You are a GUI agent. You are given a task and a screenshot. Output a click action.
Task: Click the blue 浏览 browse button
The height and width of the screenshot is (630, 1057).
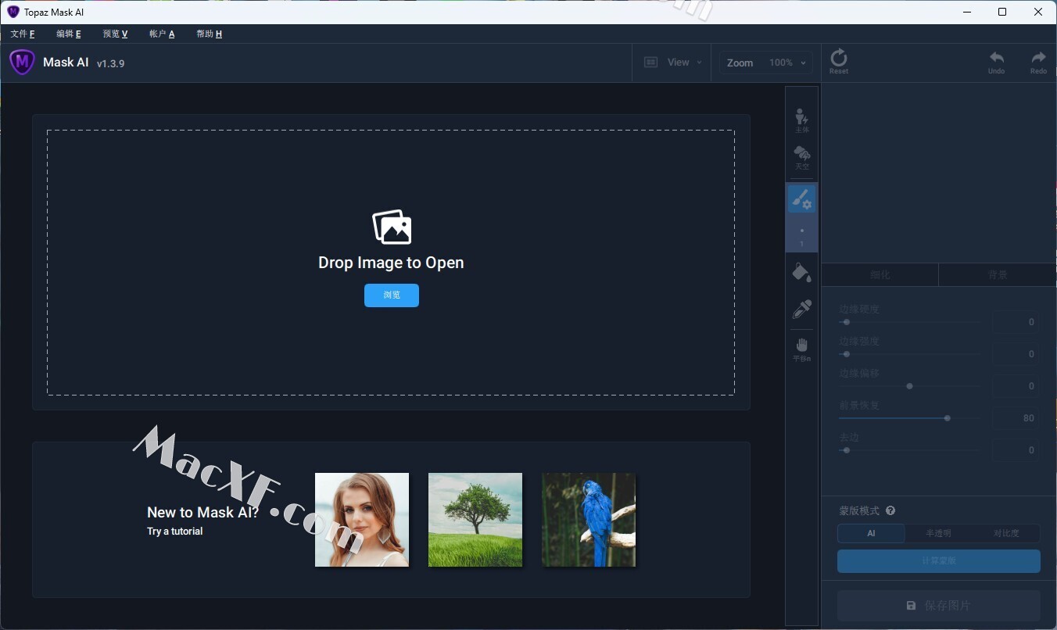pyautogui.click(x=391, y=295)
